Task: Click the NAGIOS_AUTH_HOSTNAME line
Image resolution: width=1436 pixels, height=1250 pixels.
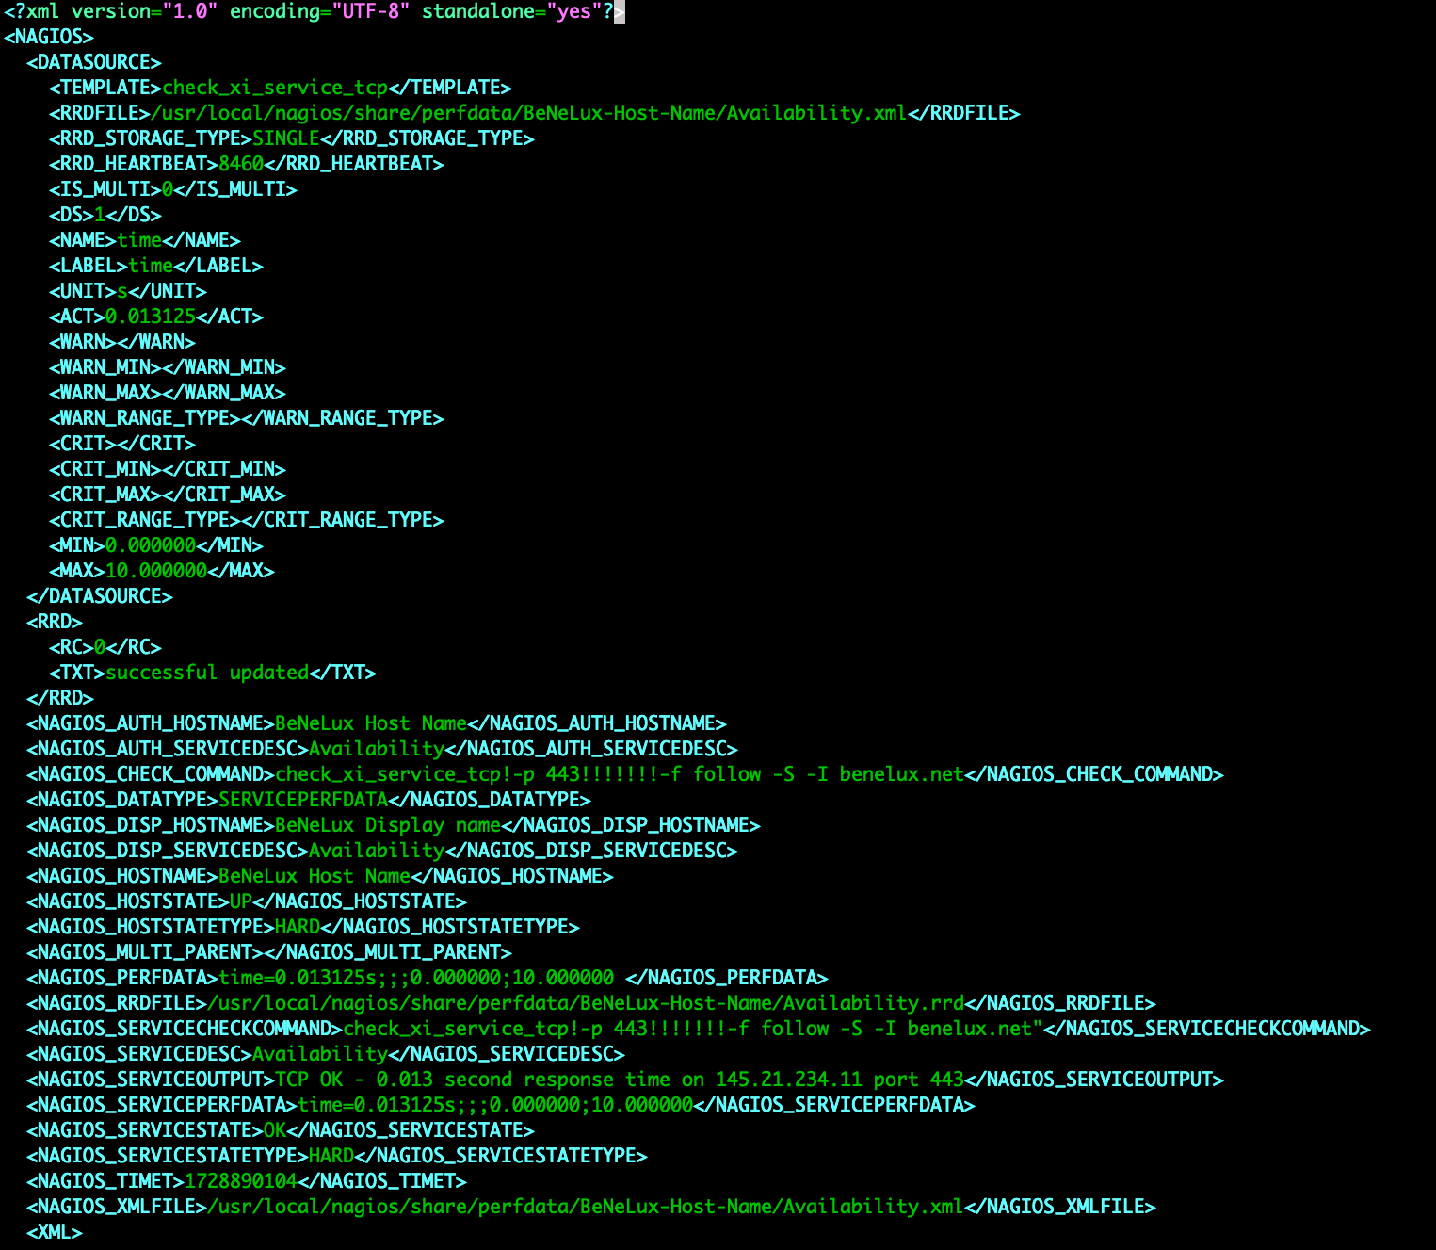Action: click(x=377, y=723)
